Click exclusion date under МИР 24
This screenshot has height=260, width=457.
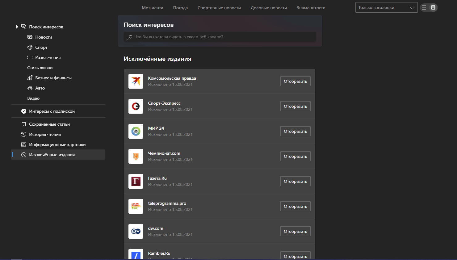tap(170, 134)
